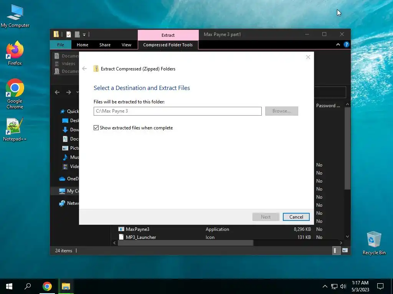Switch to Large icons view in status bar

(345, 250)
